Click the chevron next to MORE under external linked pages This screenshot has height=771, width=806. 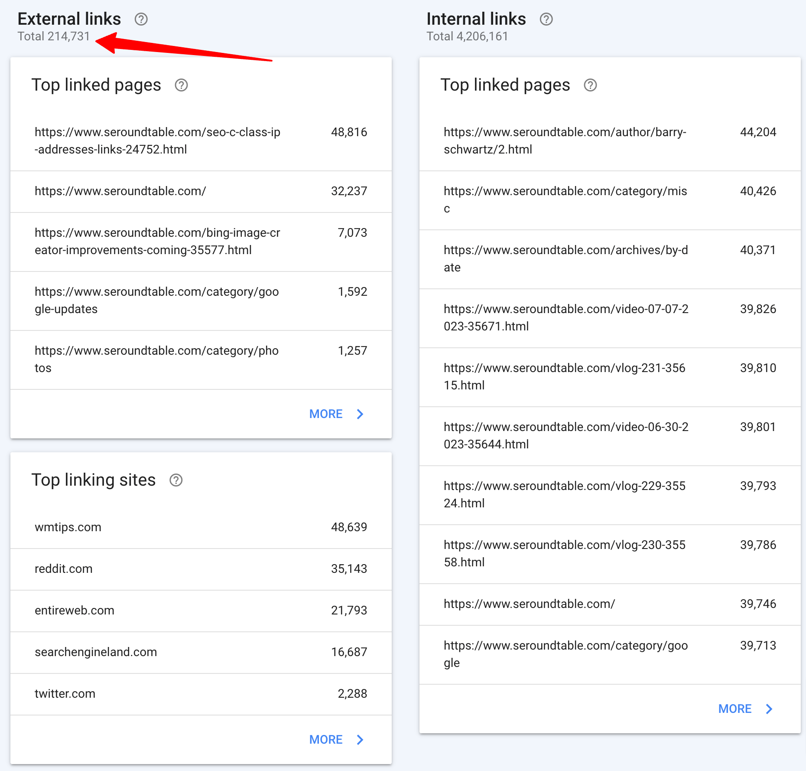pos(360,414)
